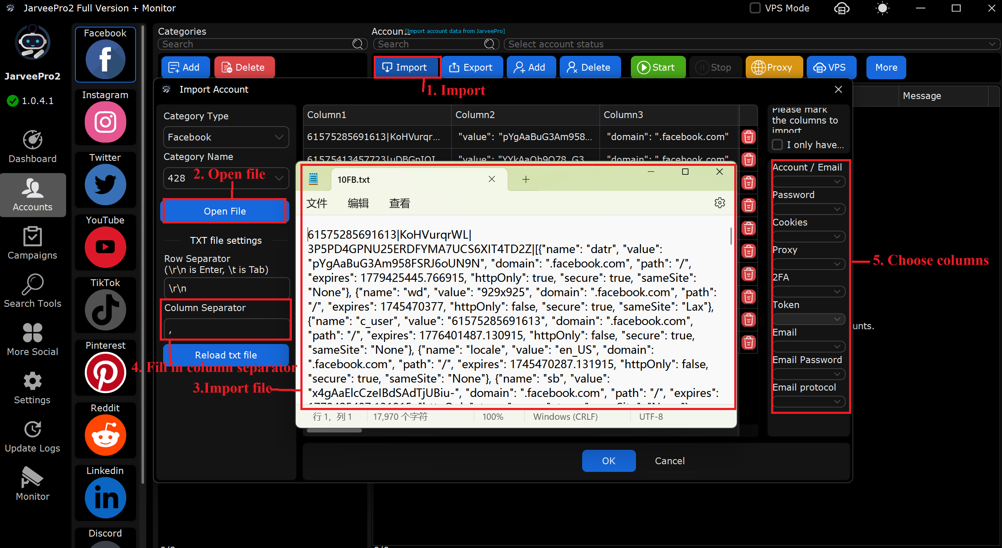Open Notepad 编辑 menu
The image size is (1002, 548).
358,204
